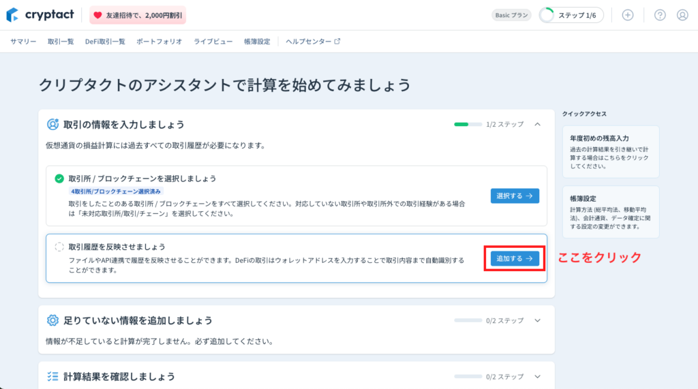Open the 年度初めの残高入力 quick access card

(611, 152)
